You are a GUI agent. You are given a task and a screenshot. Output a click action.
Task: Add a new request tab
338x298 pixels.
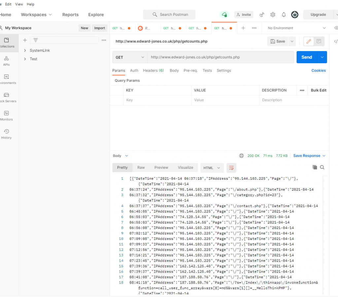click(x=243, y=28)
